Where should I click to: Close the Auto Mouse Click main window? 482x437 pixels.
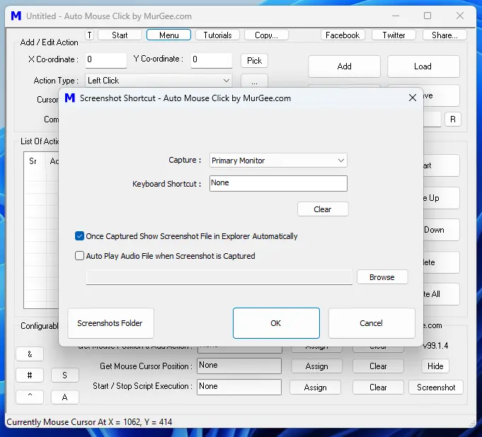460,16
